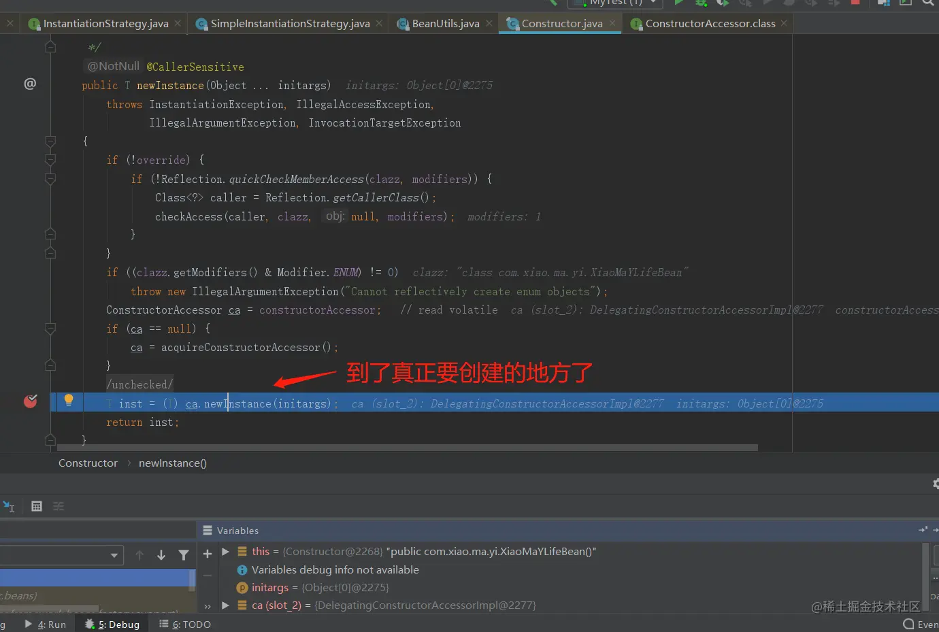This screenshot has width=939, height=632.
Task: Collapse the method body fold at opening brace
Action: coord(50,142)
